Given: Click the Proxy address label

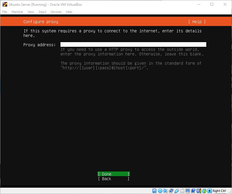Looking at the screenshot, I should pyautogui.click(x=40, y=45).
